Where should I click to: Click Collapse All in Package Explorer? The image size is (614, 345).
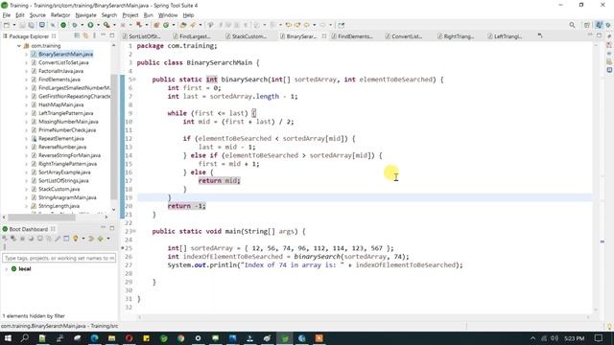point(77,35)
